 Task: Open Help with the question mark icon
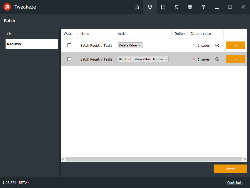click(x=203, y=7)
